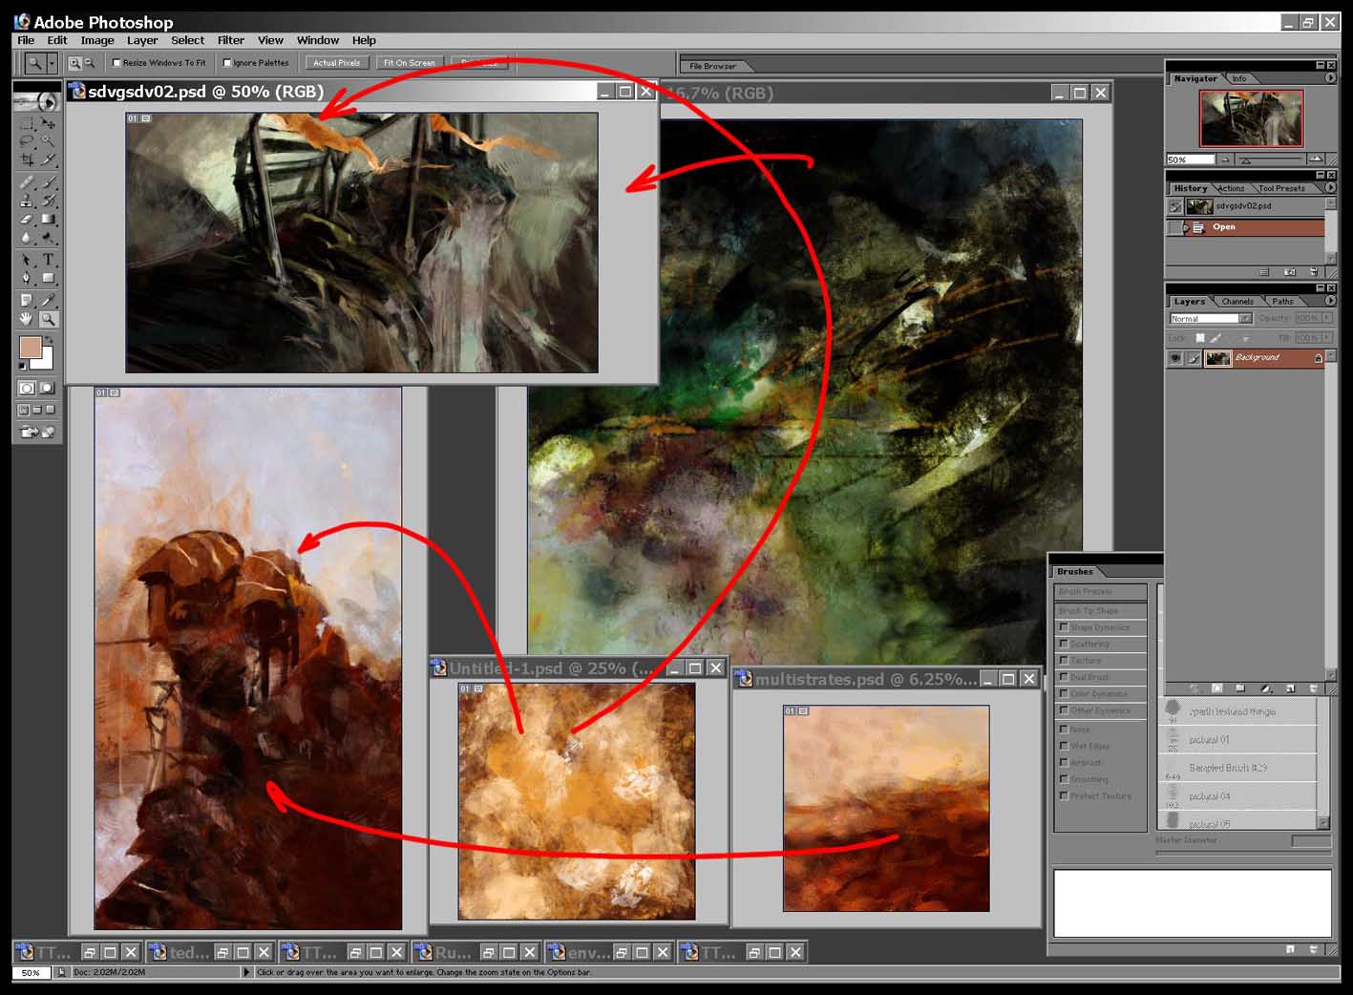Select the Rectangular Marquee tool

tap(28, 123)
